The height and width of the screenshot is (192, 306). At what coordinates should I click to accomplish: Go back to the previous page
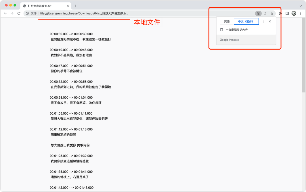[5, 13]
